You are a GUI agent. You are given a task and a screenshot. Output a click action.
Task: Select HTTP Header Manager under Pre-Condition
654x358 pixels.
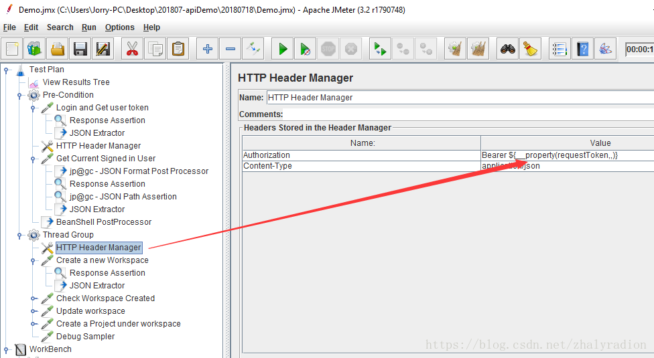pyautogui.click(x=99, y=146)
